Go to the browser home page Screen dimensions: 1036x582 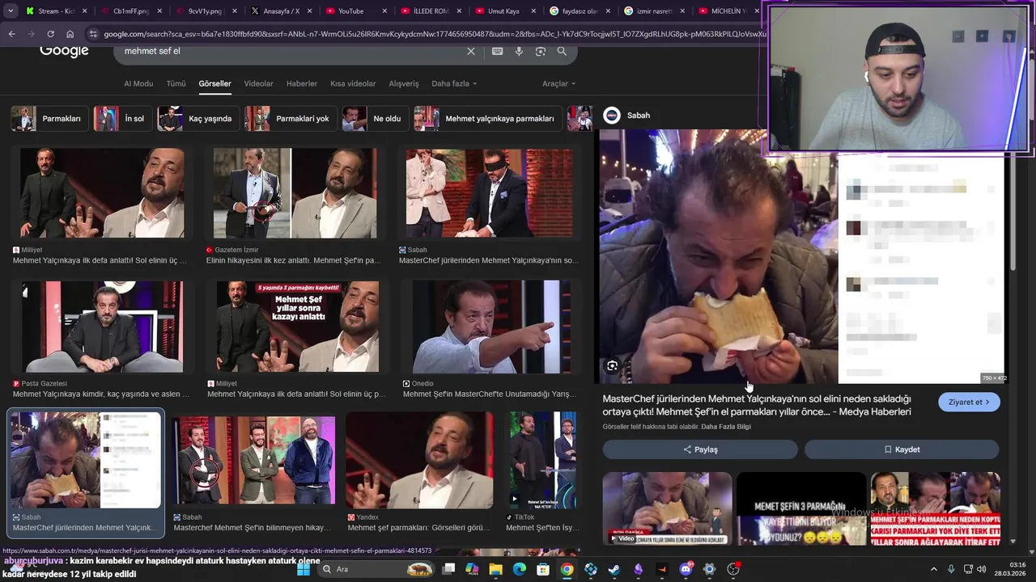click(70, 34)
